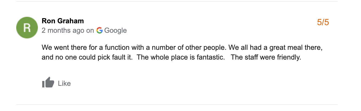361x111 pixels.
Task: Open the Ron Graham reviewer name
Action: click(x=63, y=21)
